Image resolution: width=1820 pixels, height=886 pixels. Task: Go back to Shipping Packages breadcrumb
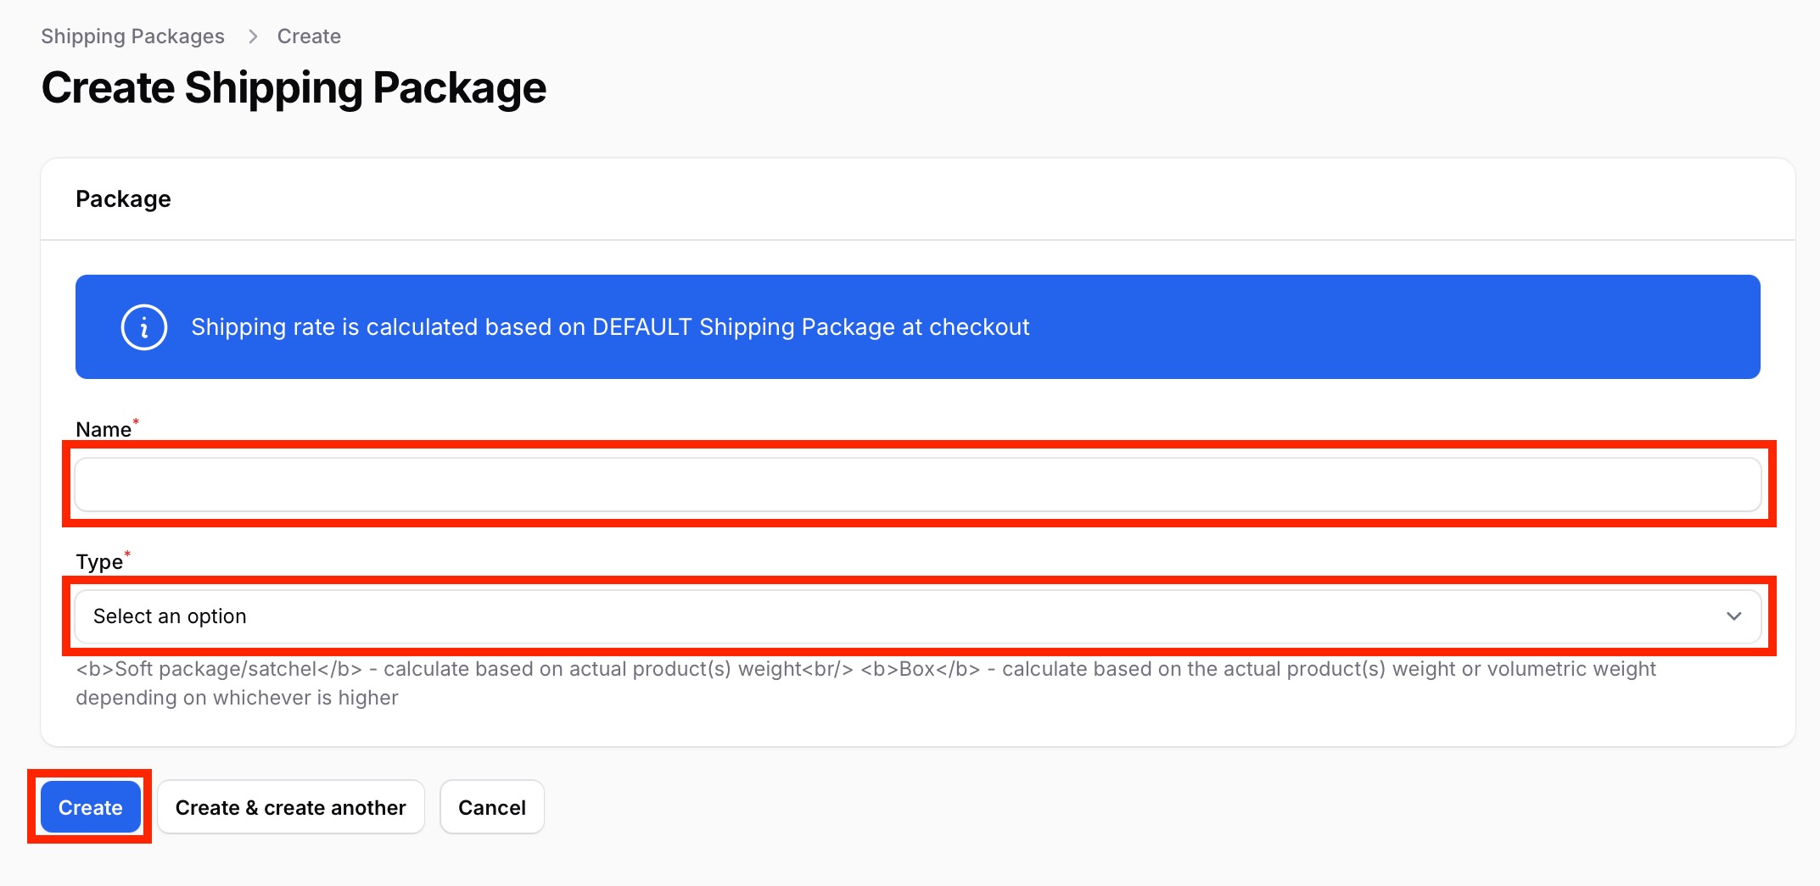[132, 36]
